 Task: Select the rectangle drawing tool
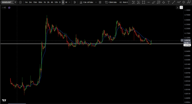[144, 2]
